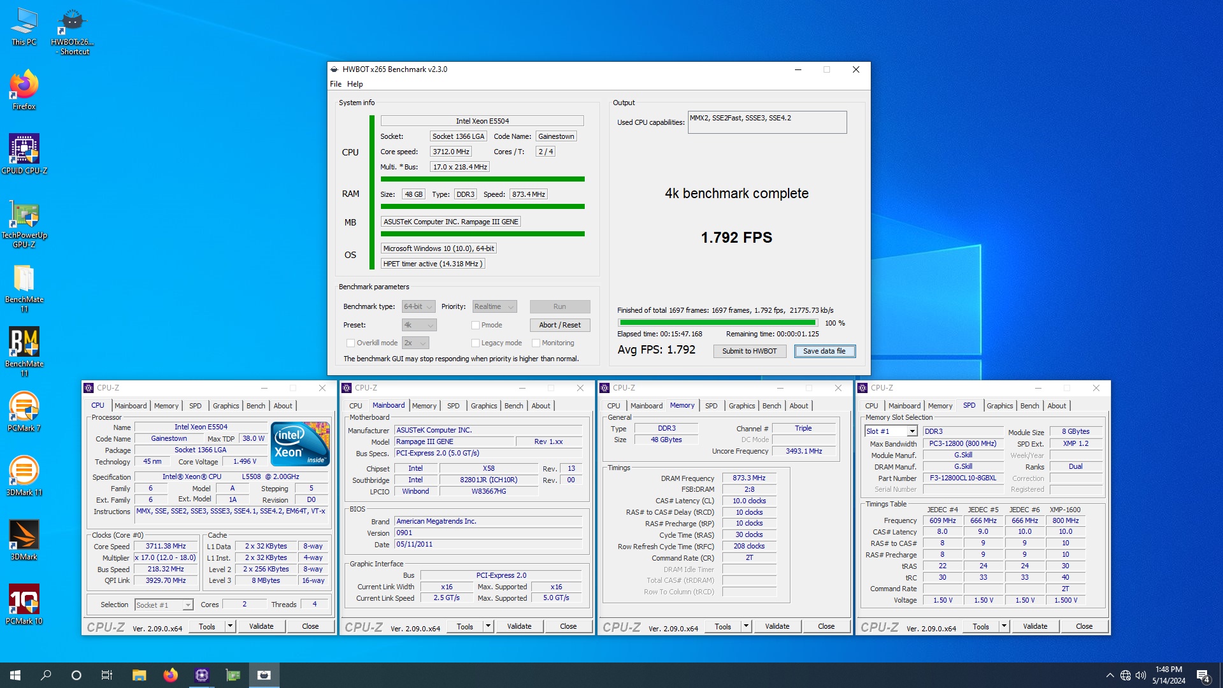Image resolution: width=1223 pixels, height=688 pixels.
Task: Click Validate in the Memory CPU-Z window
Action: 777,626
